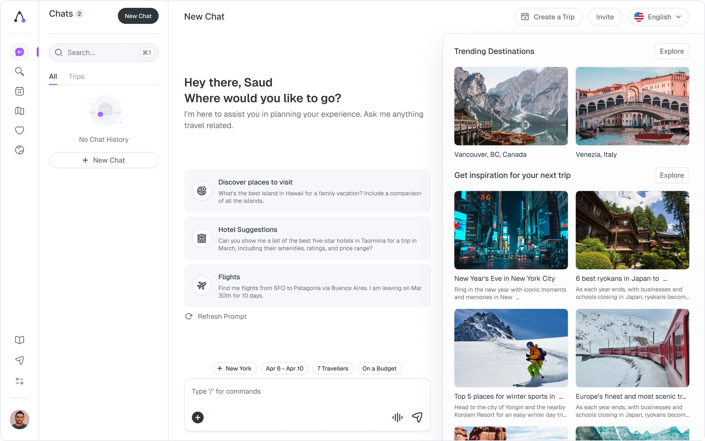
Task: Open settings sliders icon in sidebar
Action: coord(20,381)
